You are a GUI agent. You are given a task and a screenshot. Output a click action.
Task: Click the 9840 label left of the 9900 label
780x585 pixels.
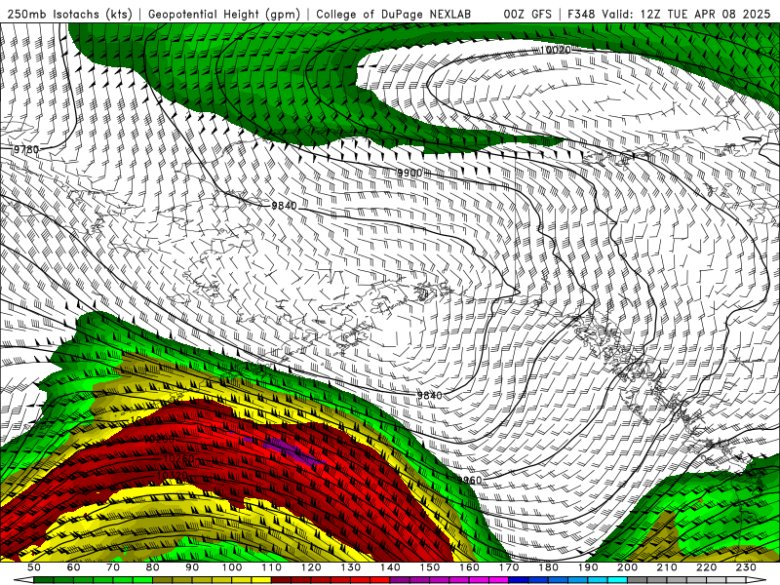[x=284, y=206]
